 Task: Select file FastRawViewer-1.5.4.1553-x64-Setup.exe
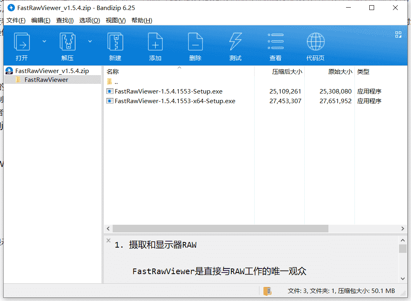click(175, 101)
